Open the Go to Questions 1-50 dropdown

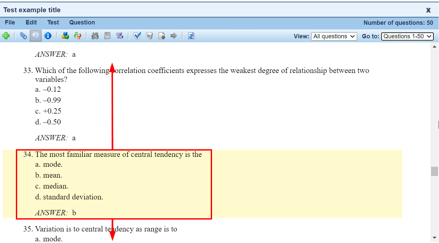tap(407, 36)
